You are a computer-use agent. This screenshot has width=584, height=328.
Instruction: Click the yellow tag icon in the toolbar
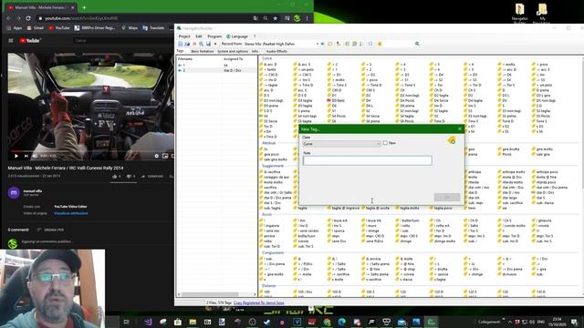(380, 44)
